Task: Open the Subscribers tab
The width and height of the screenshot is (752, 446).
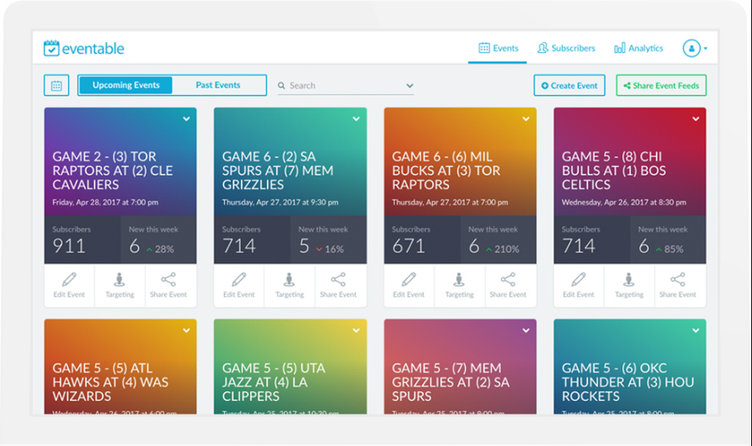Action: click(566, 48)
